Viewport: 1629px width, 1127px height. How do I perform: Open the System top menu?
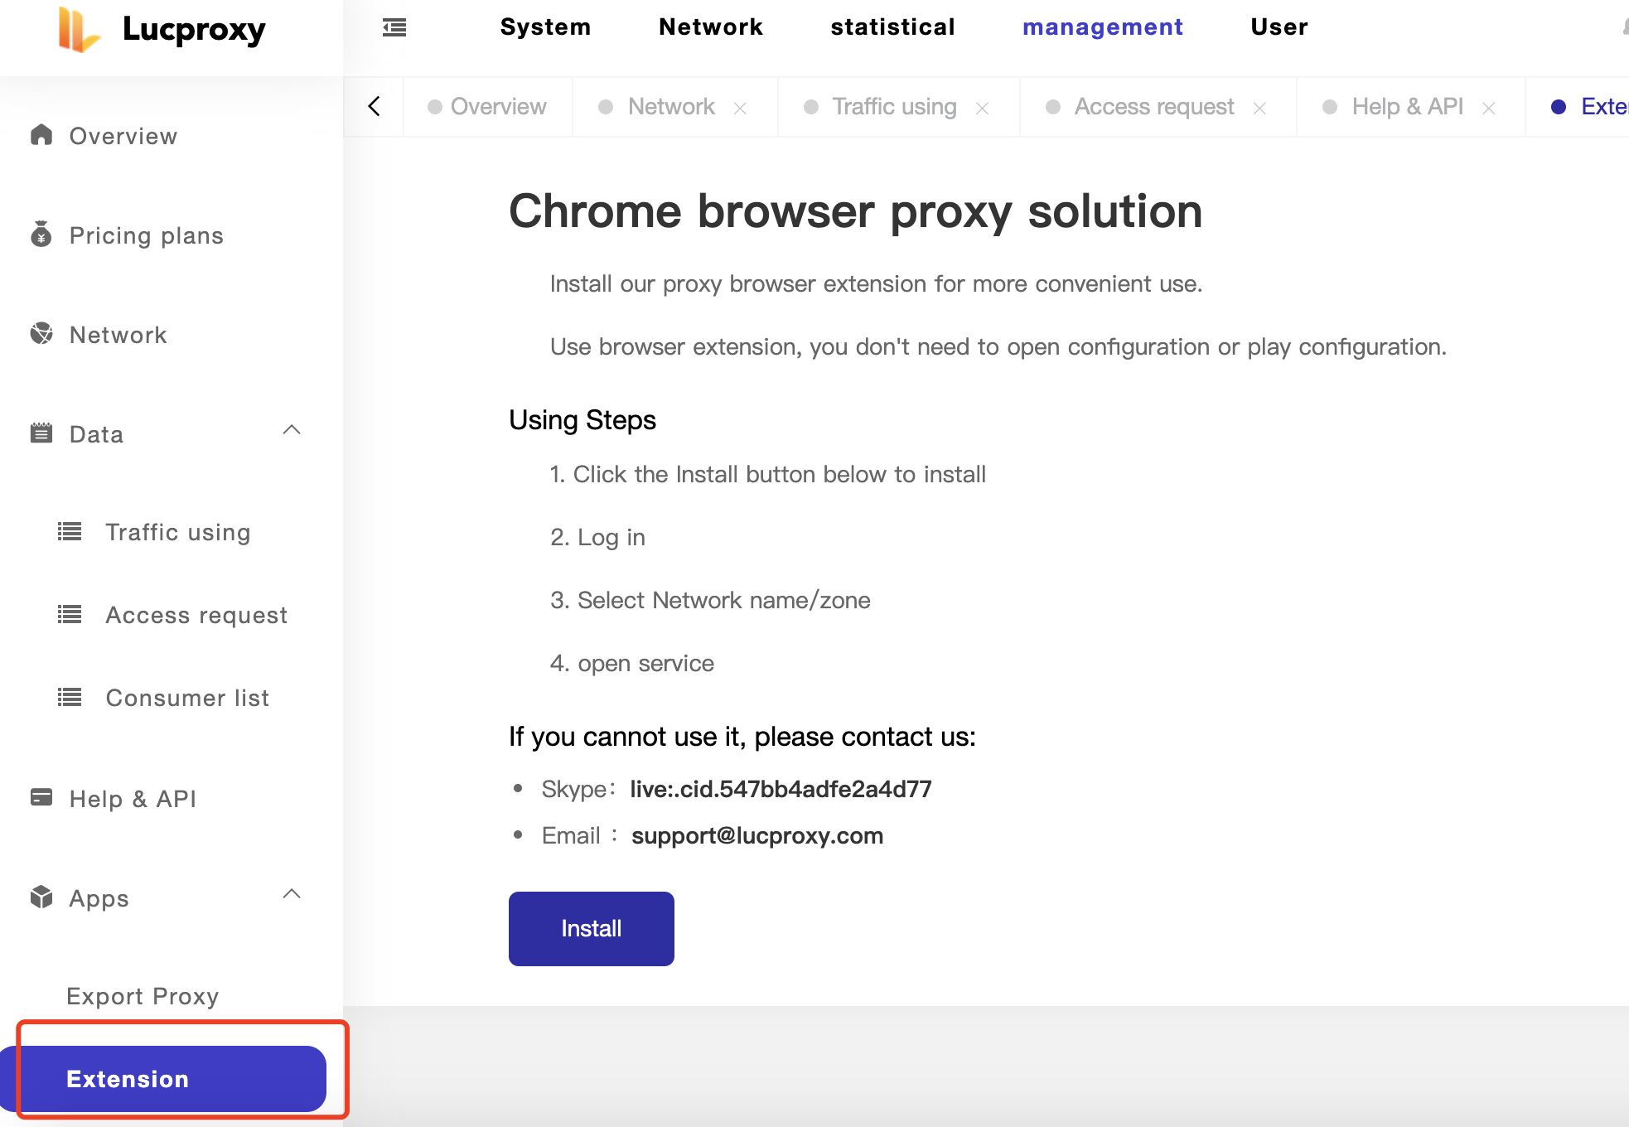coord(545,27)
